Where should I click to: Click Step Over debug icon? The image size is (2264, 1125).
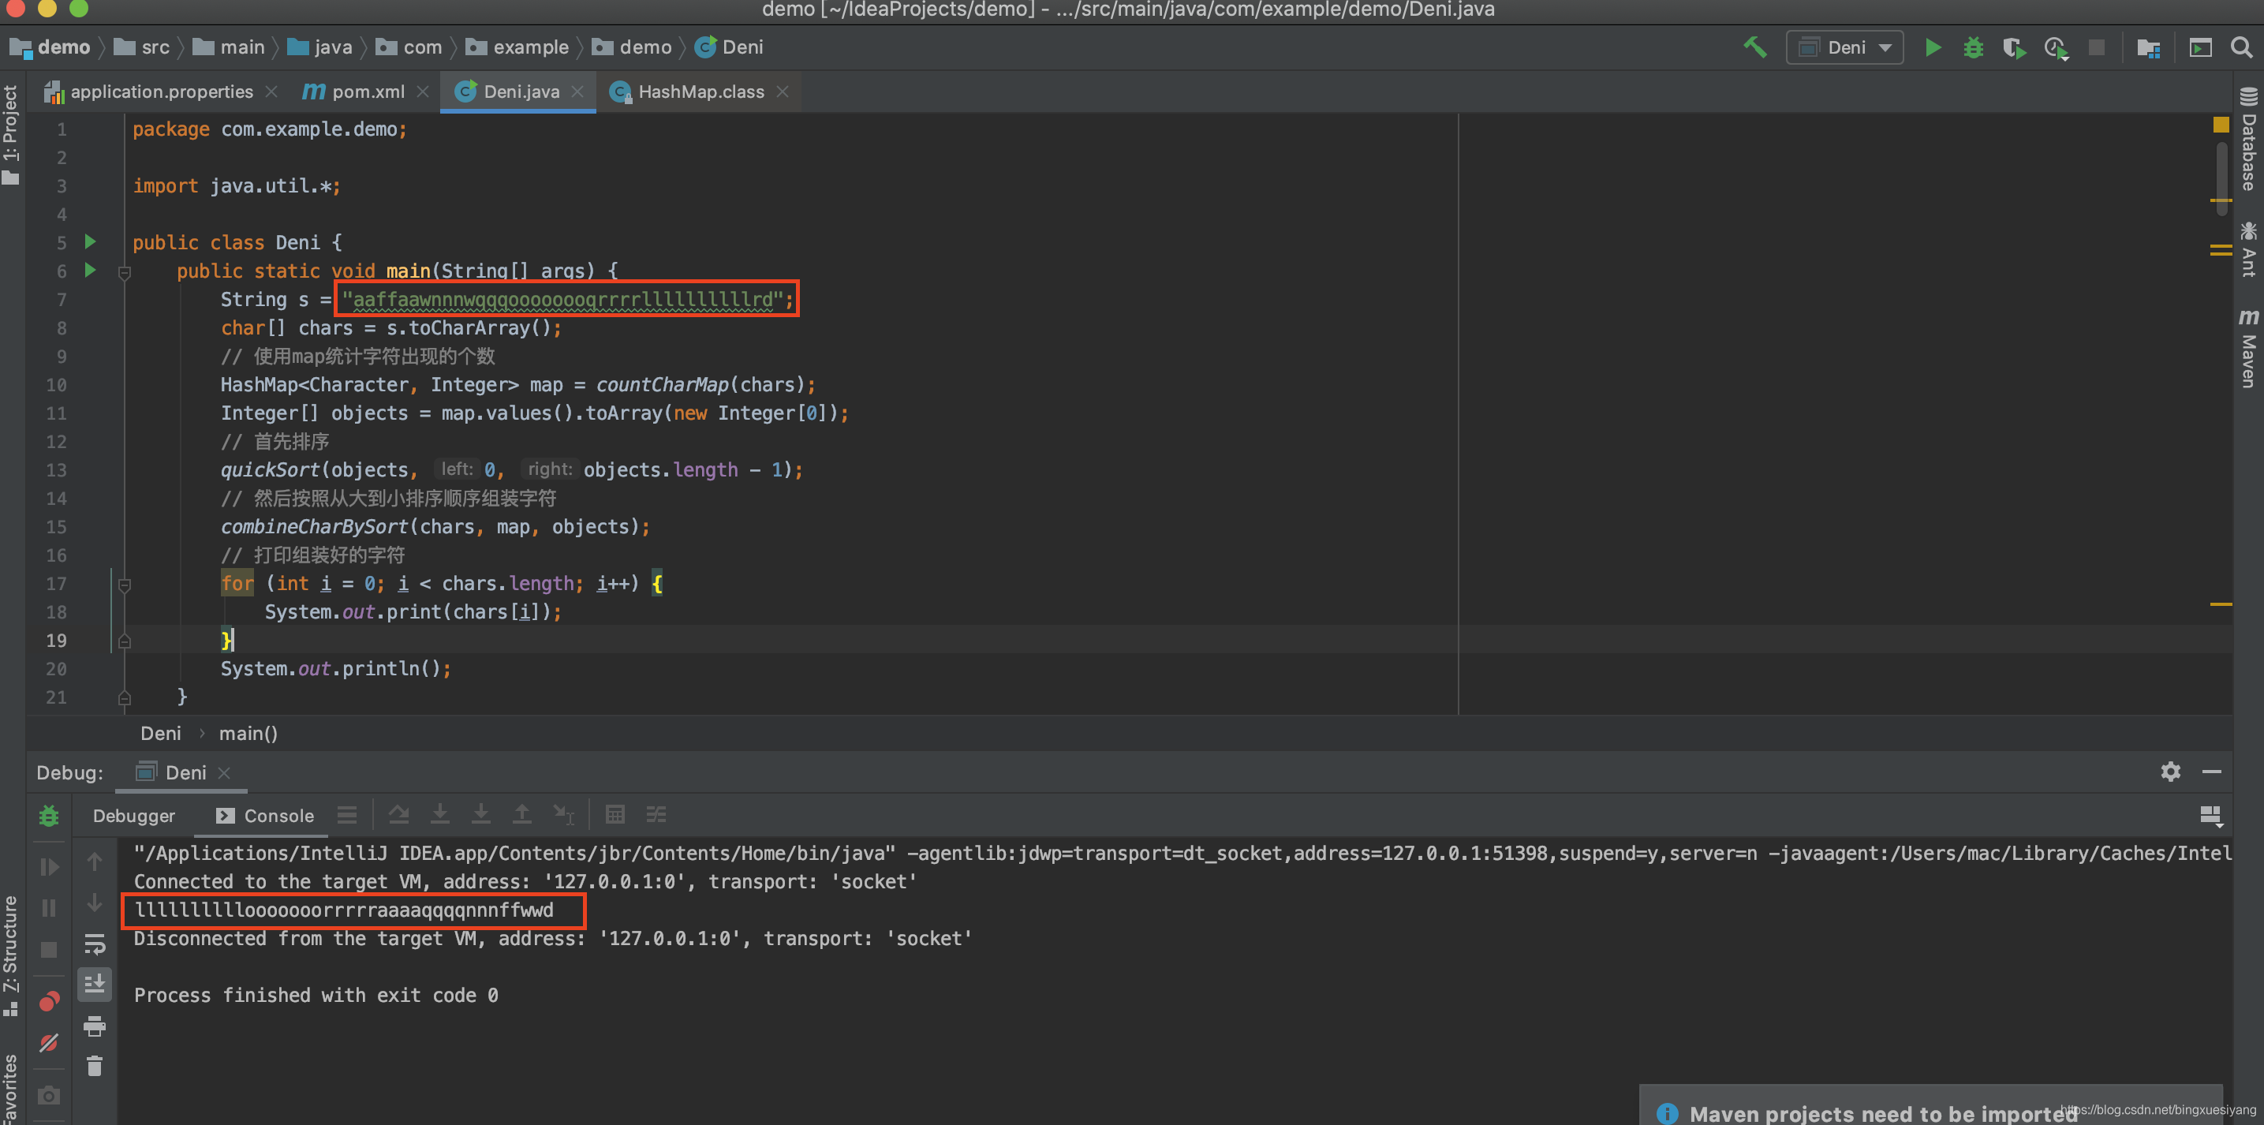(x=399, y=815)
